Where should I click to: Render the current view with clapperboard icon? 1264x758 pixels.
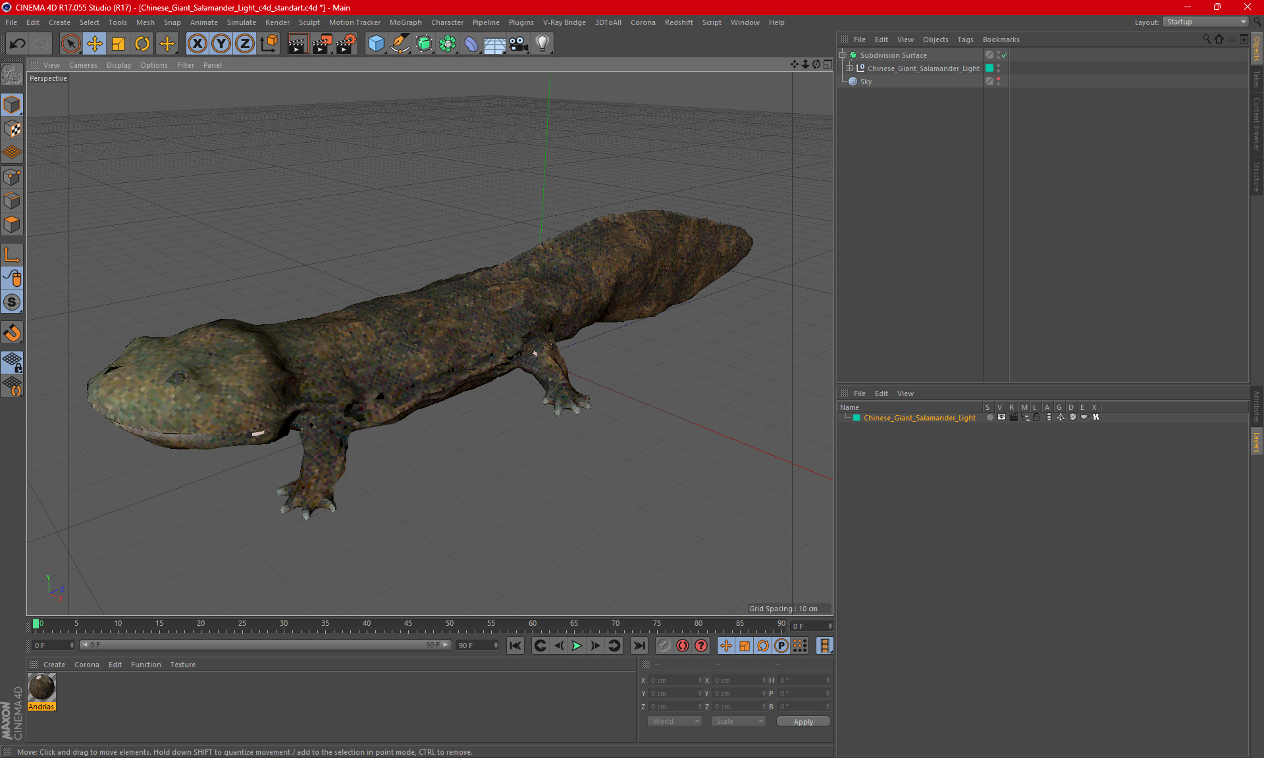[298, 44]
